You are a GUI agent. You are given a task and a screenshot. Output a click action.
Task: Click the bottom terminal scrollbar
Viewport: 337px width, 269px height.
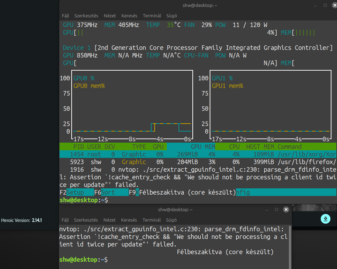[290, 247]
